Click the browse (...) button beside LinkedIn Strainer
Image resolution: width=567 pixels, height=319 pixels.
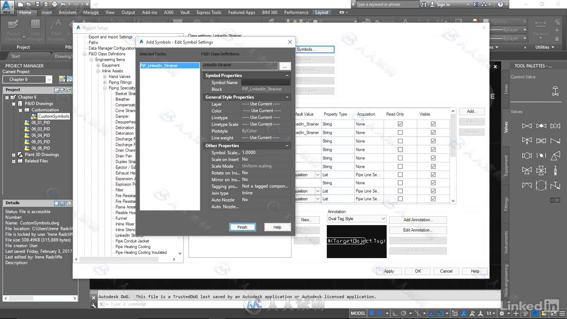click(284, 66)
